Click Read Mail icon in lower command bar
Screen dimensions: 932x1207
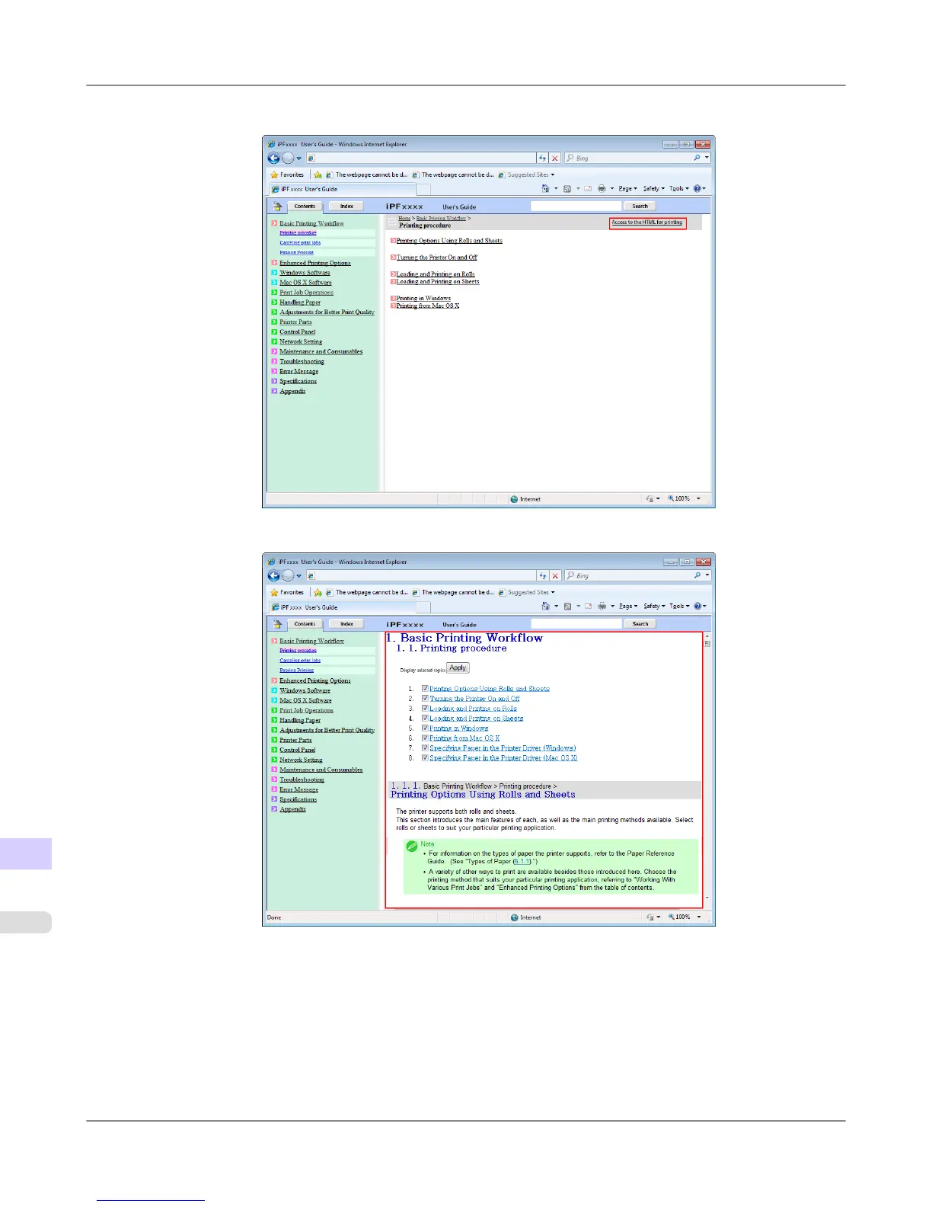click(588, 606)
